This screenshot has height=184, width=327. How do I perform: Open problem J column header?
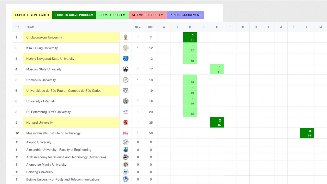[281, 27]
